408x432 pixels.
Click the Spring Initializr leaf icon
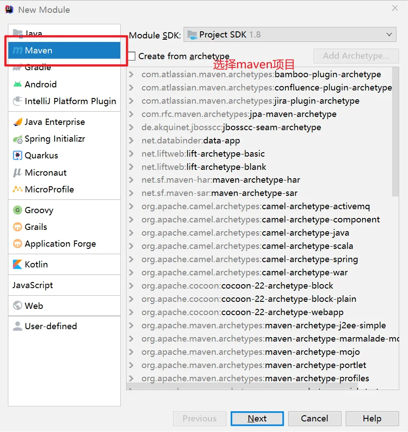tap(18, 139)
